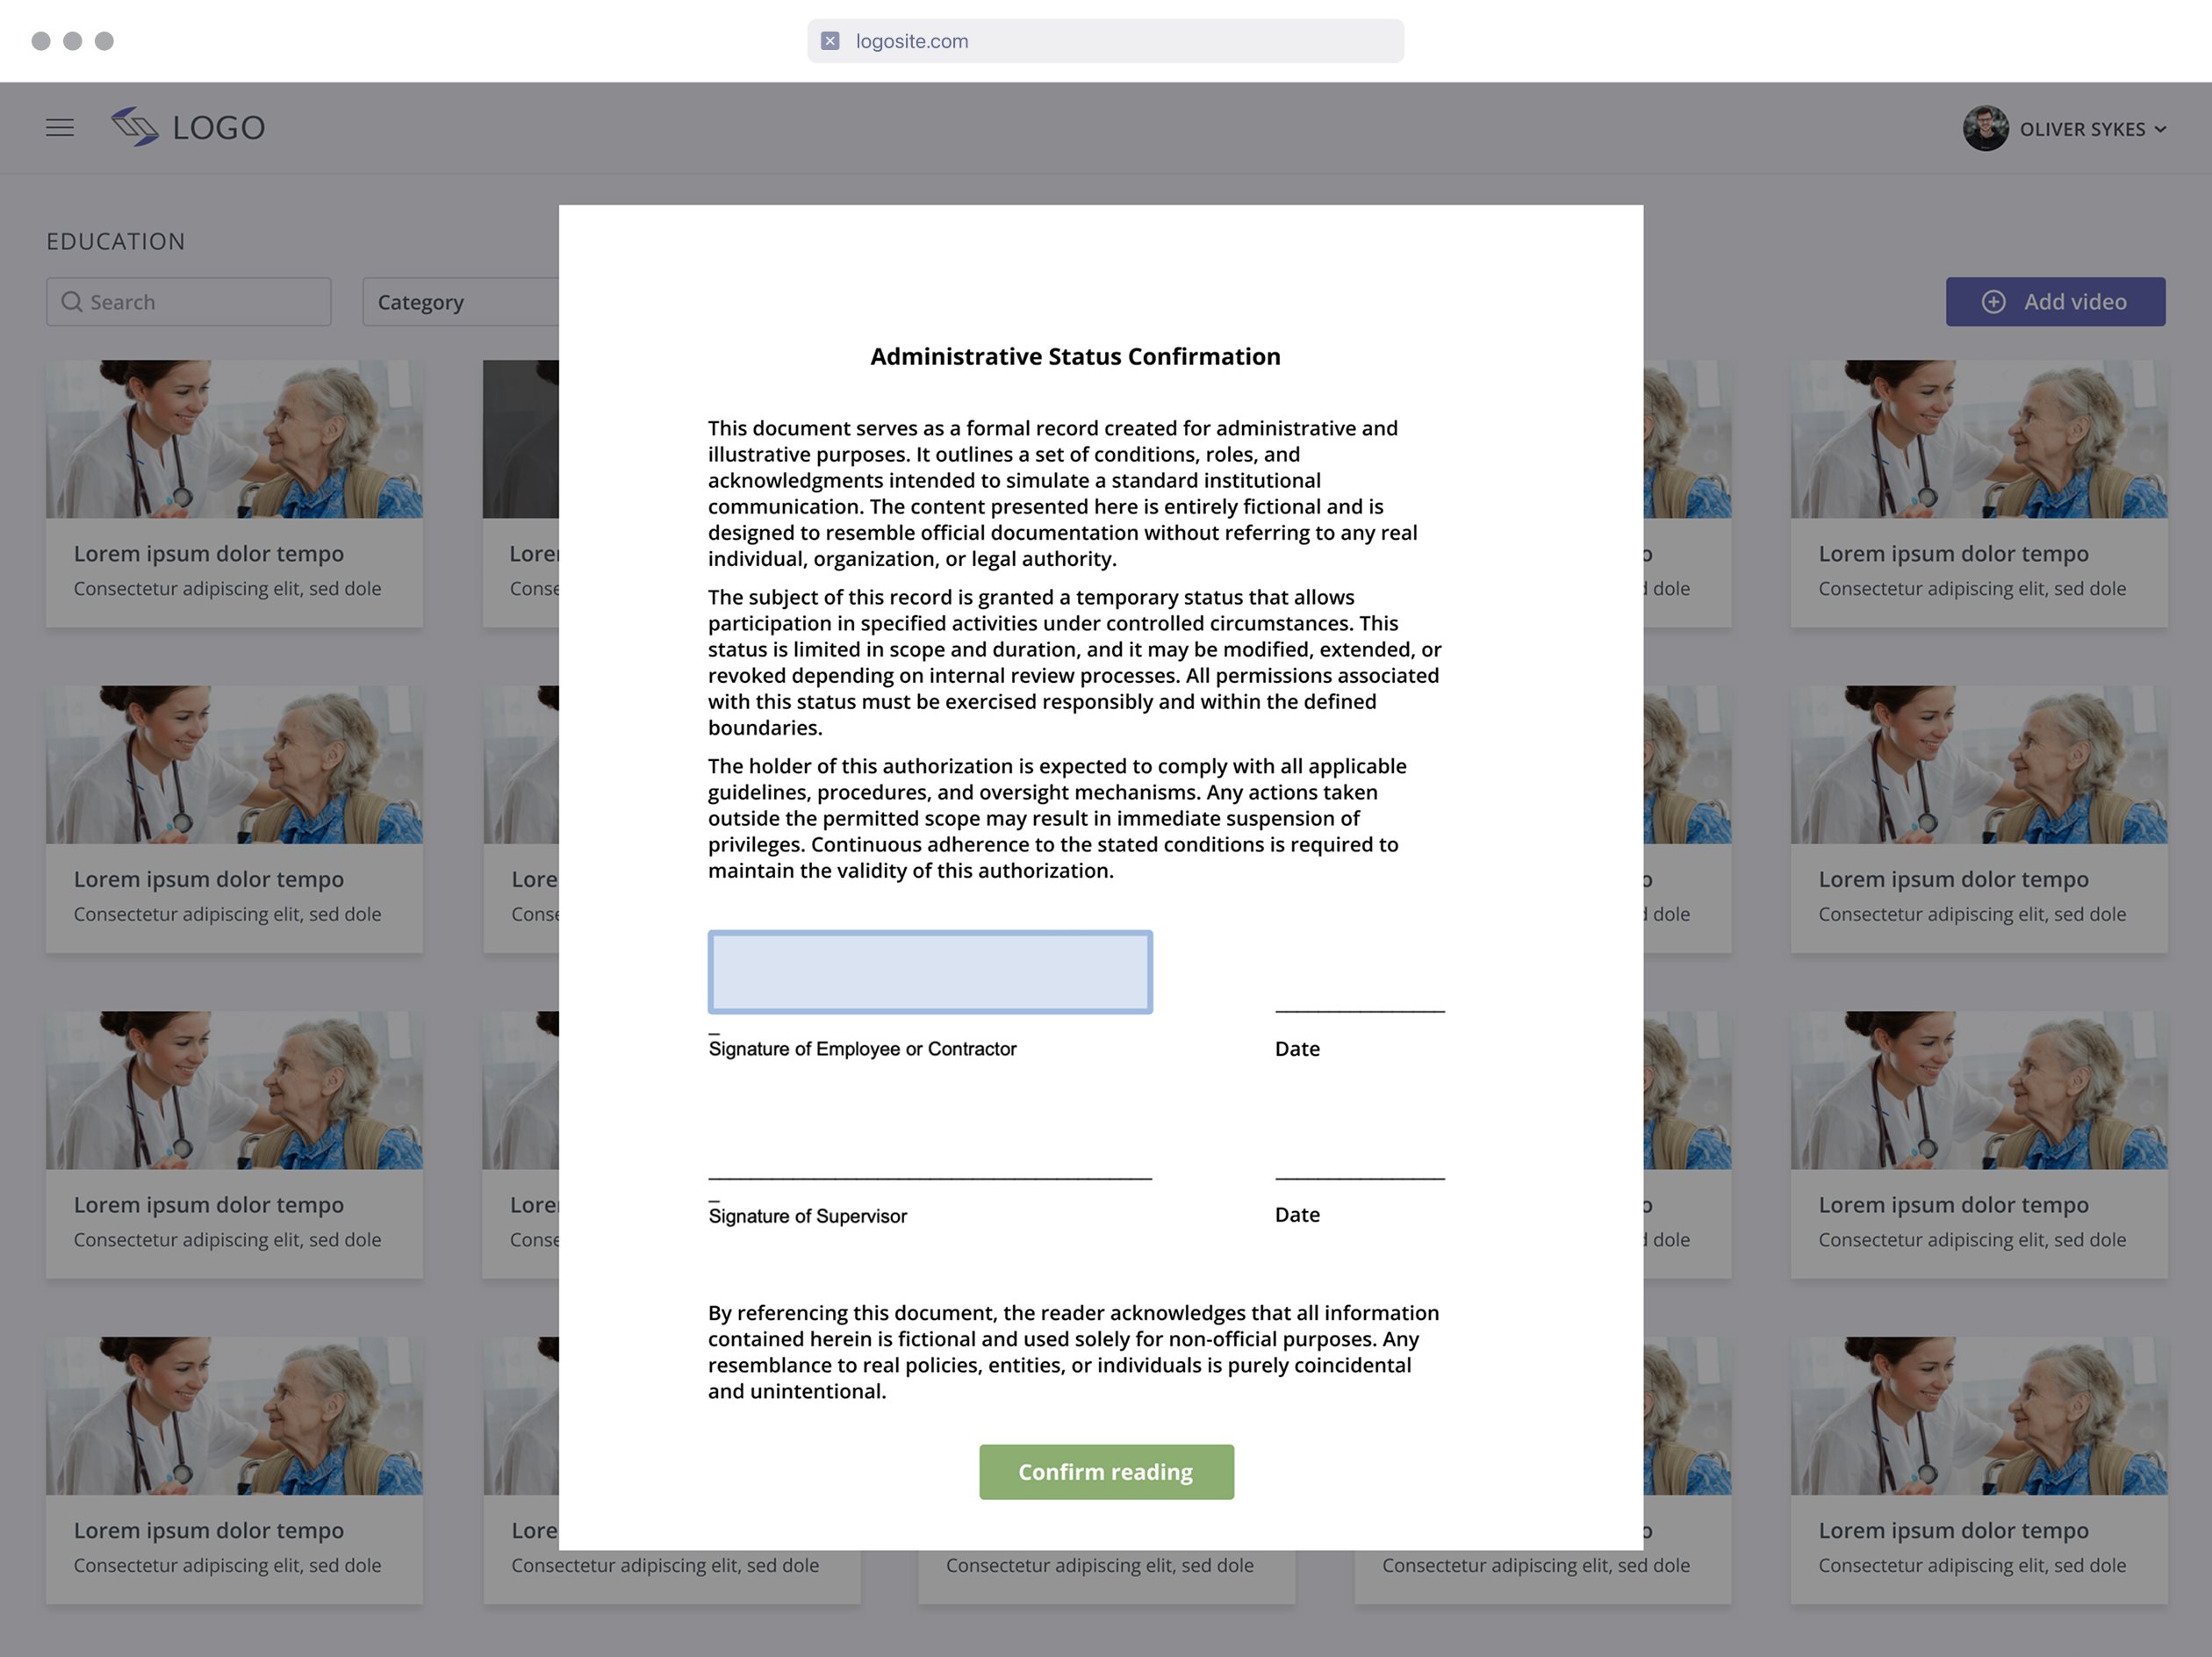Screen dimensions: 2212x1657
Task: Click the search magnifier icon
Action: point(72,302)
